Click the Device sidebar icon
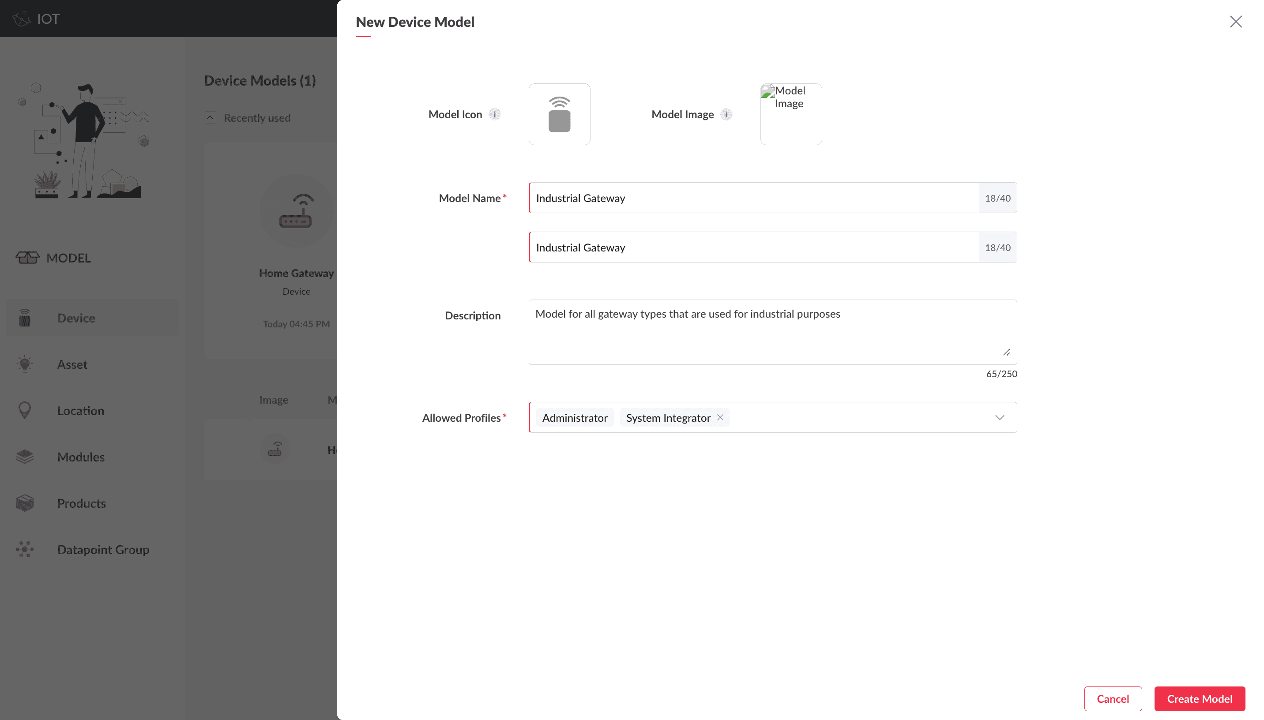The width and height of the screenshot is (1264, 720). click(x=25, y=318)
